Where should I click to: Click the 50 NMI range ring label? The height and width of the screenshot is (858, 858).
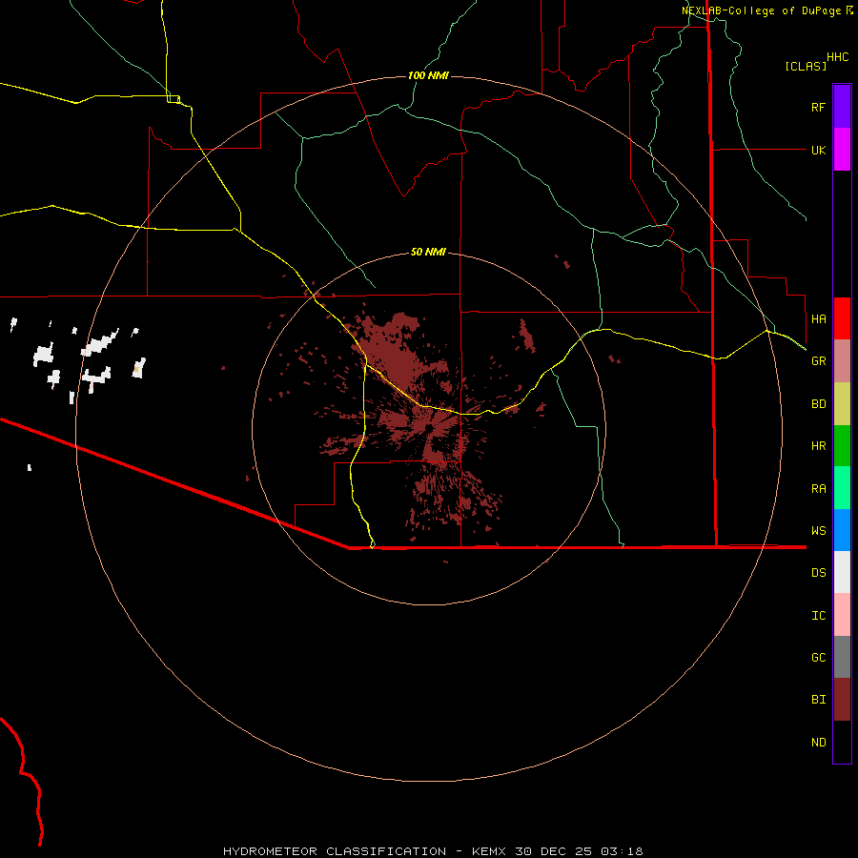coord(428,252)
